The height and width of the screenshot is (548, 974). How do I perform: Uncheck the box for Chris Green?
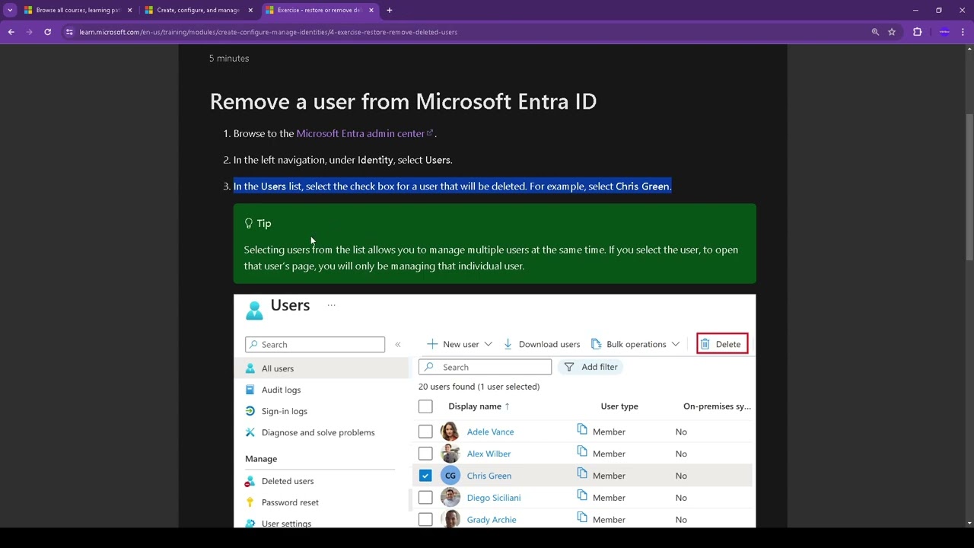coord(425,476)
